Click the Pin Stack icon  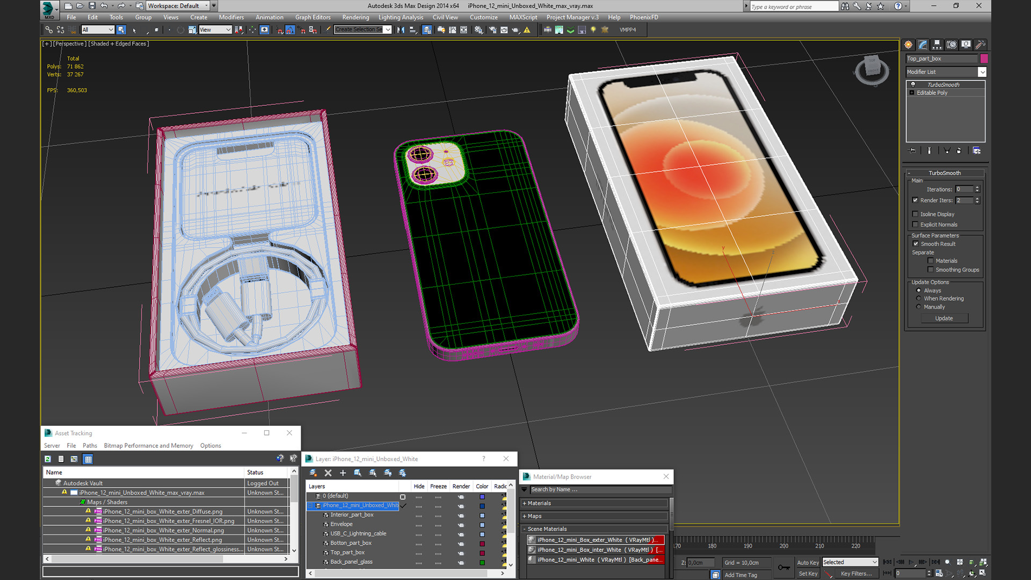pos(912,151)
